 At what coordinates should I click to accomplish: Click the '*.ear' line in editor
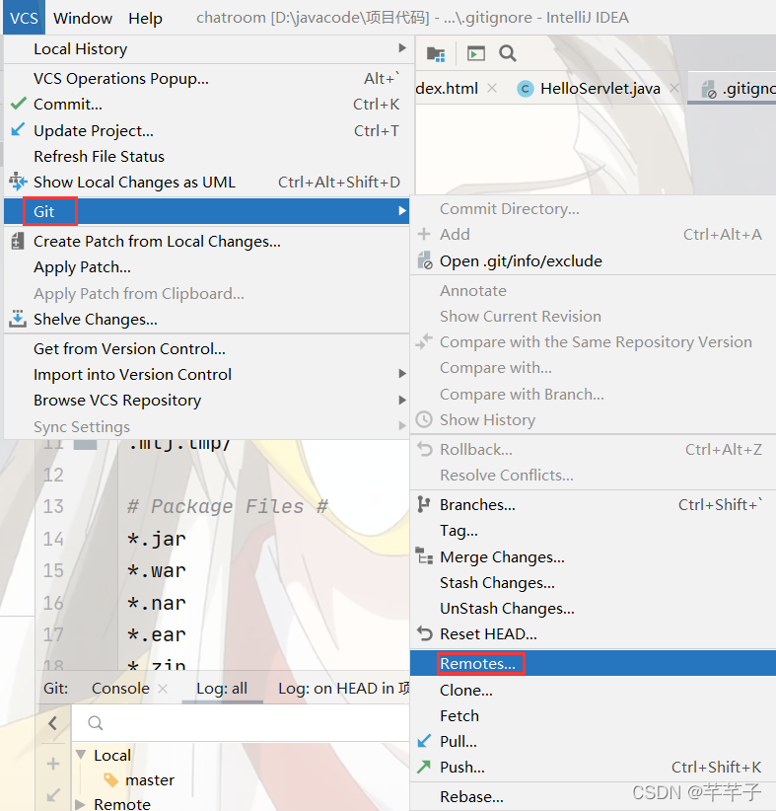157,634
